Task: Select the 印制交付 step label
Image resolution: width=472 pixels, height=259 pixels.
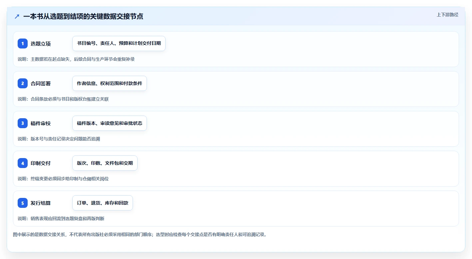Action: 41,163
